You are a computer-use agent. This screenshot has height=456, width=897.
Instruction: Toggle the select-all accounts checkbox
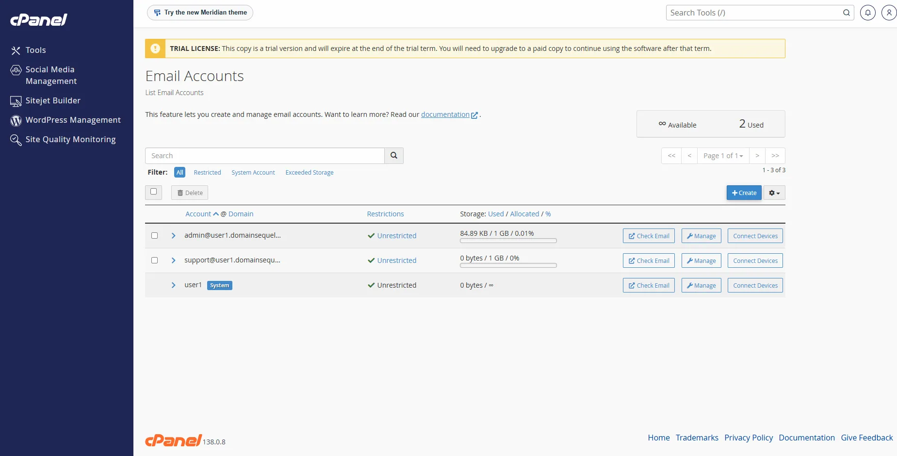153,192
